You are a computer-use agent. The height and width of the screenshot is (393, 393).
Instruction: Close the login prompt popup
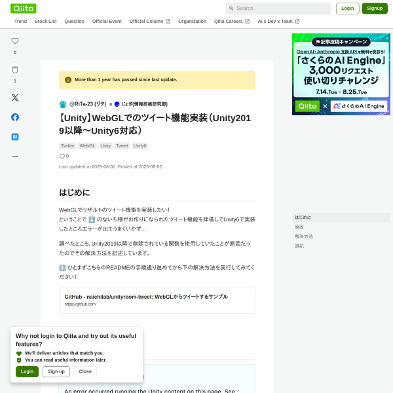[85, 371]
